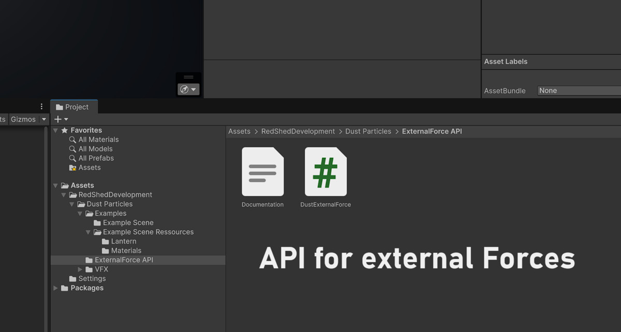This screenshot has width=621, height=332.
Task: Collapse the RedShedDevelopment folder arrow
Action: tap(64, 194)
